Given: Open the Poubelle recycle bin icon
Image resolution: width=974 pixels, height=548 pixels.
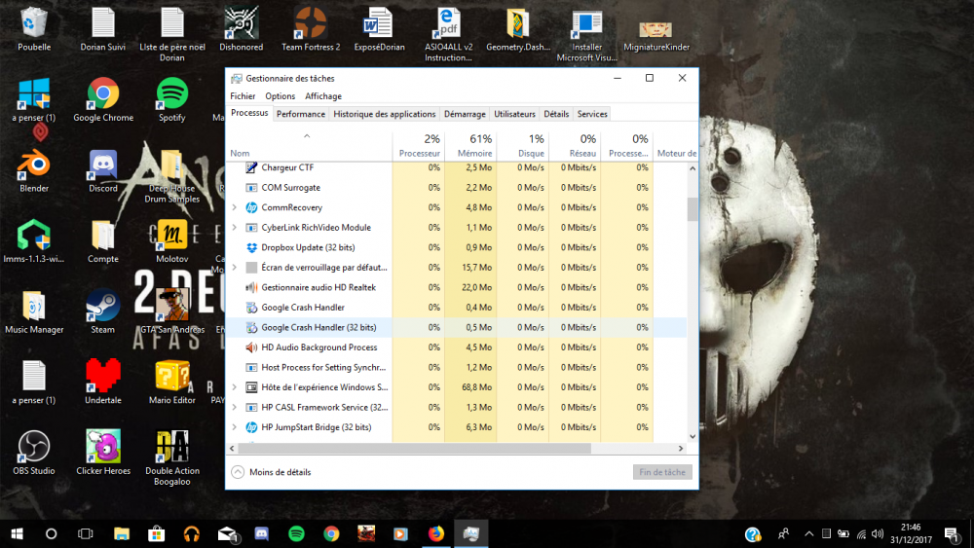Looking at the screenshot, I should [34, 23].
